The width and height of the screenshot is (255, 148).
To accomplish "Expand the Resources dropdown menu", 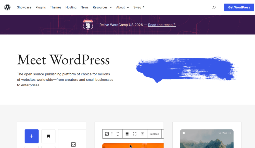I will [x=102, y=7].
